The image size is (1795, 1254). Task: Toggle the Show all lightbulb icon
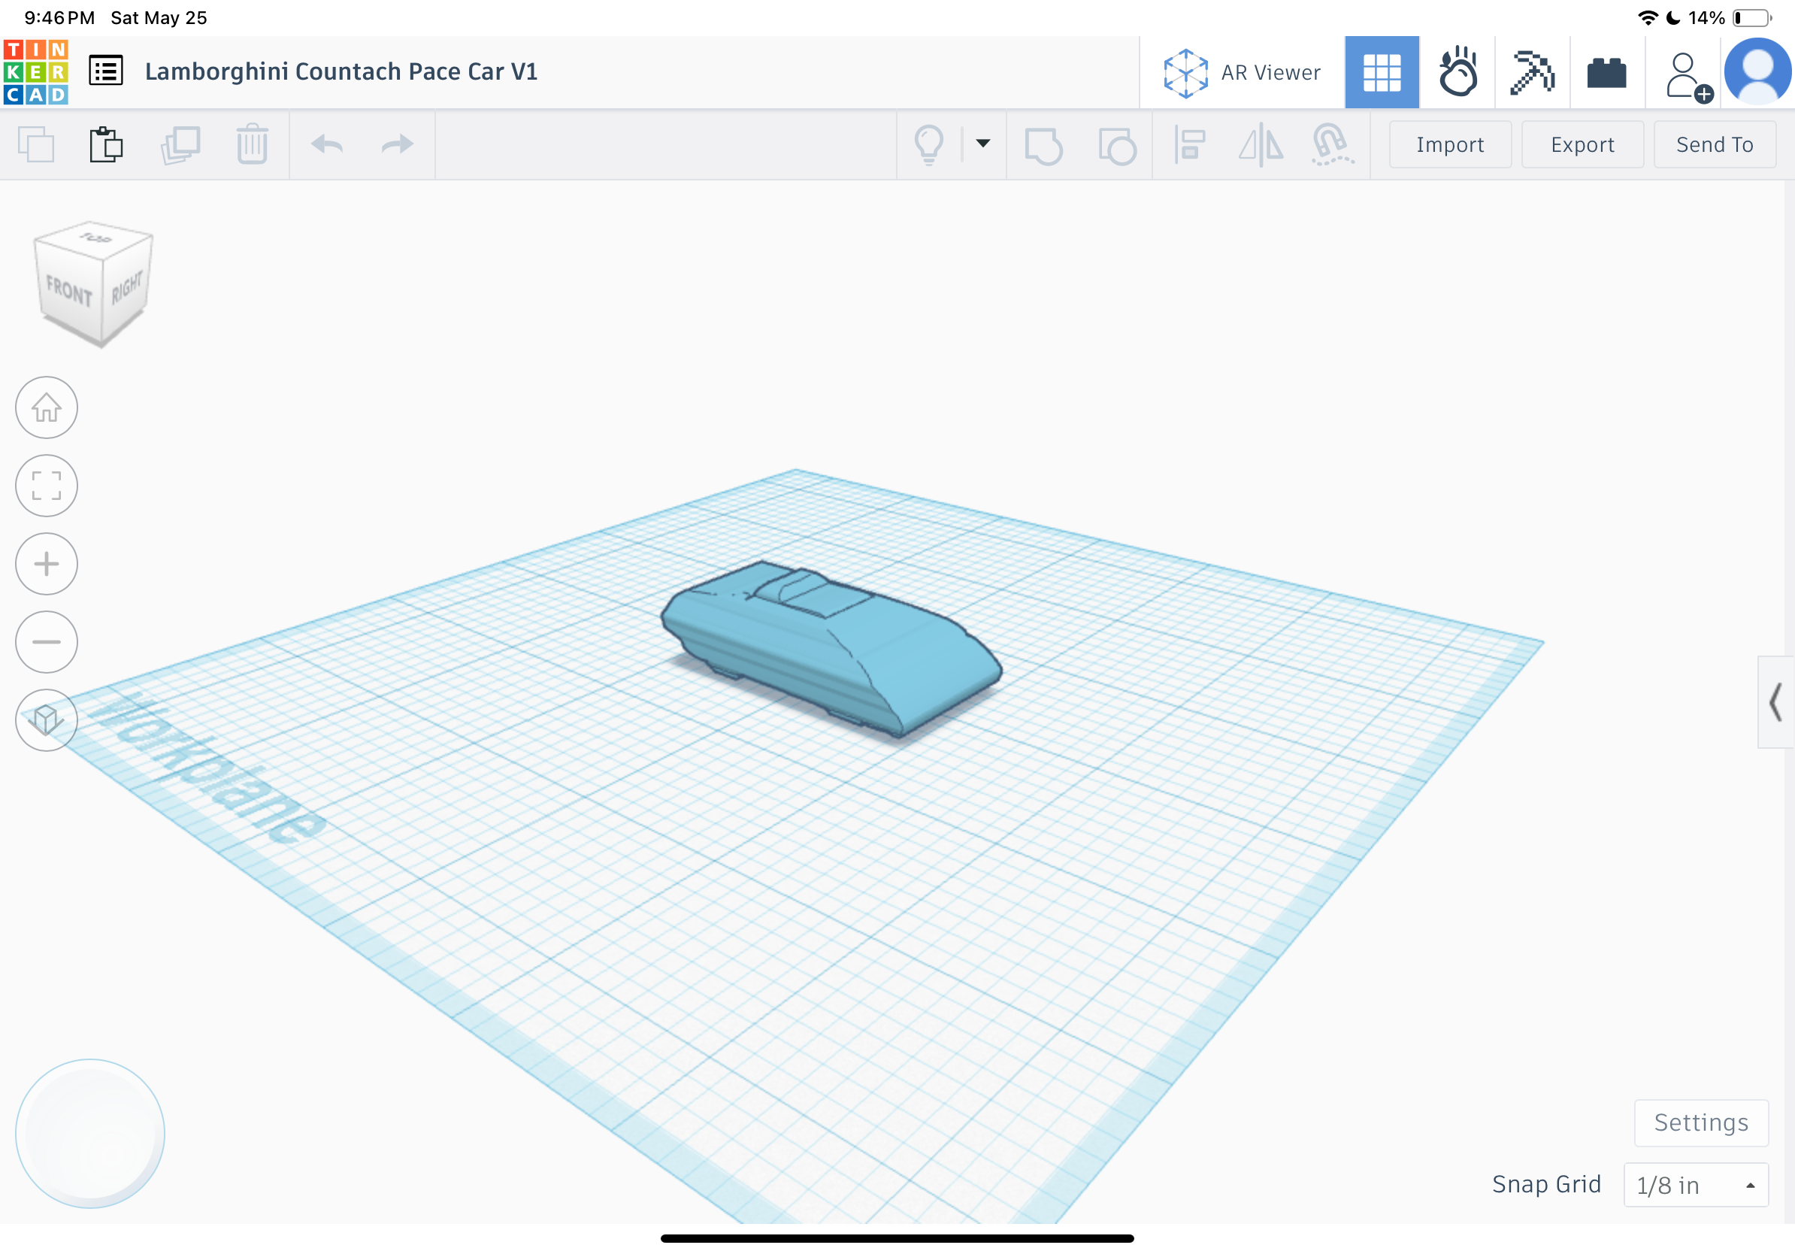click(x=929, y=144)
